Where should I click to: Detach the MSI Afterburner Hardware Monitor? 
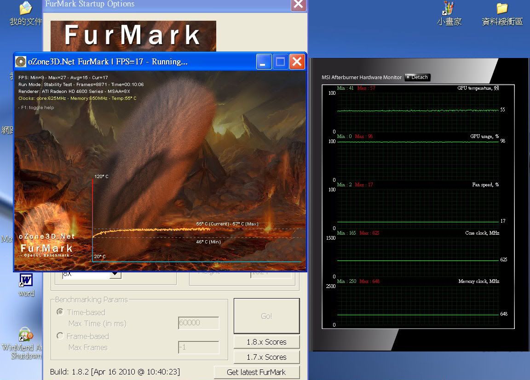[x=417, y=77]
